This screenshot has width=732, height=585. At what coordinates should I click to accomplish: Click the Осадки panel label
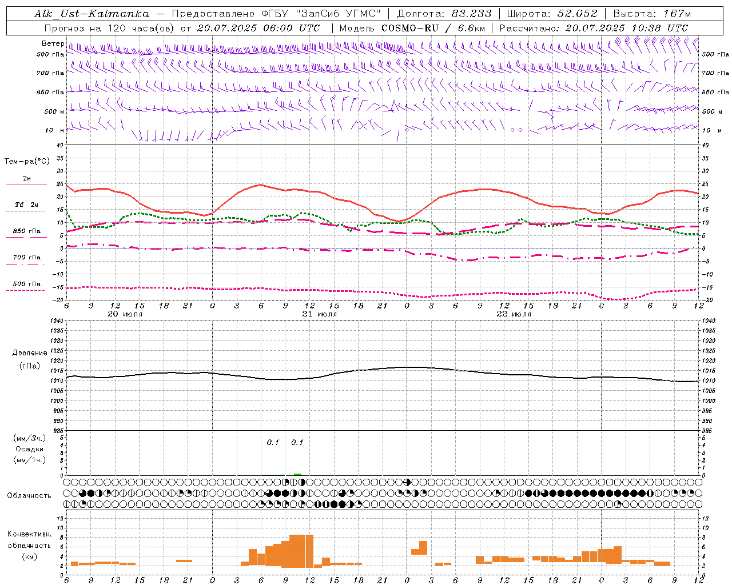coord(30,449)
